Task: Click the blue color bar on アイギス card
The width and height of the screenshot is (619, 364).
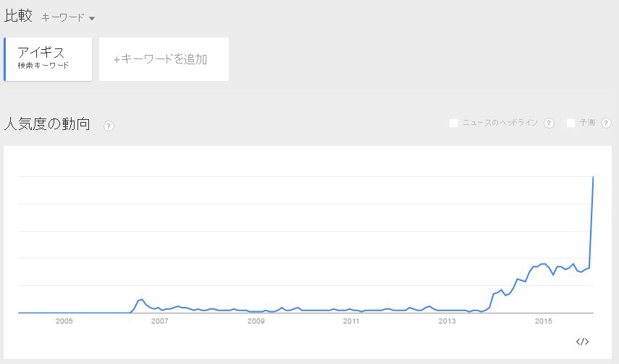Action: pyautogui.click(x=5, y=59)
